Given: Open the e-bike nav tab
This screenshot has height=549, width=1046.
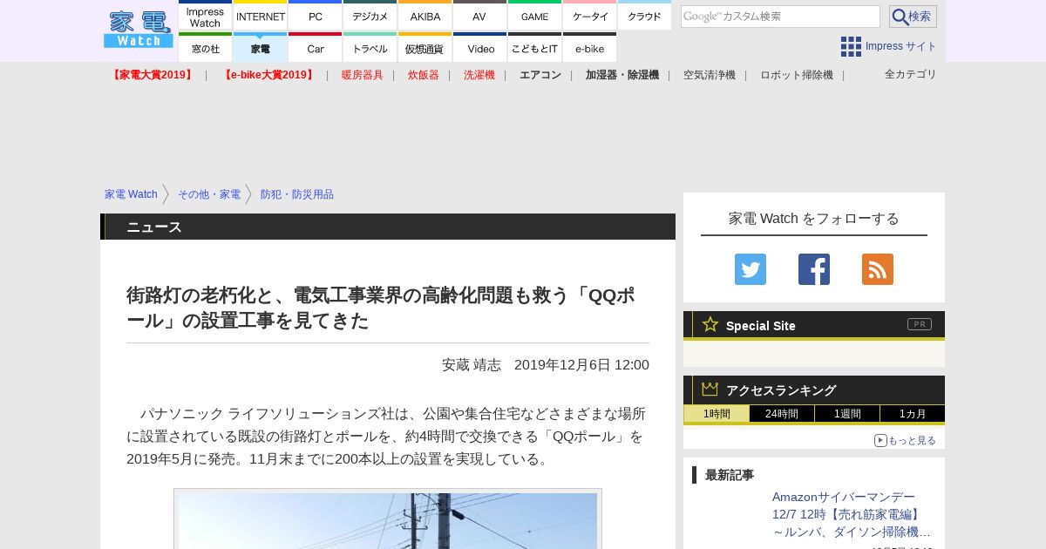Looking at the screenshot, I should point(590,48).
